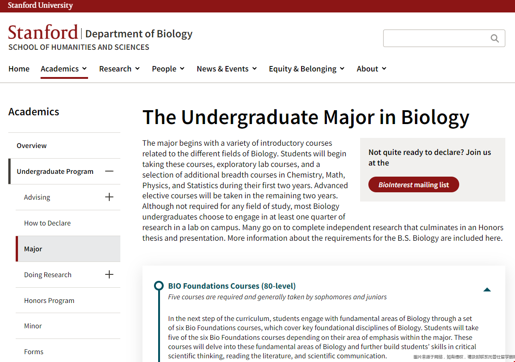Click The Undergraduate Major in Biology title
The height and width of the screenshot is (362, 515).
pos(306,117)
